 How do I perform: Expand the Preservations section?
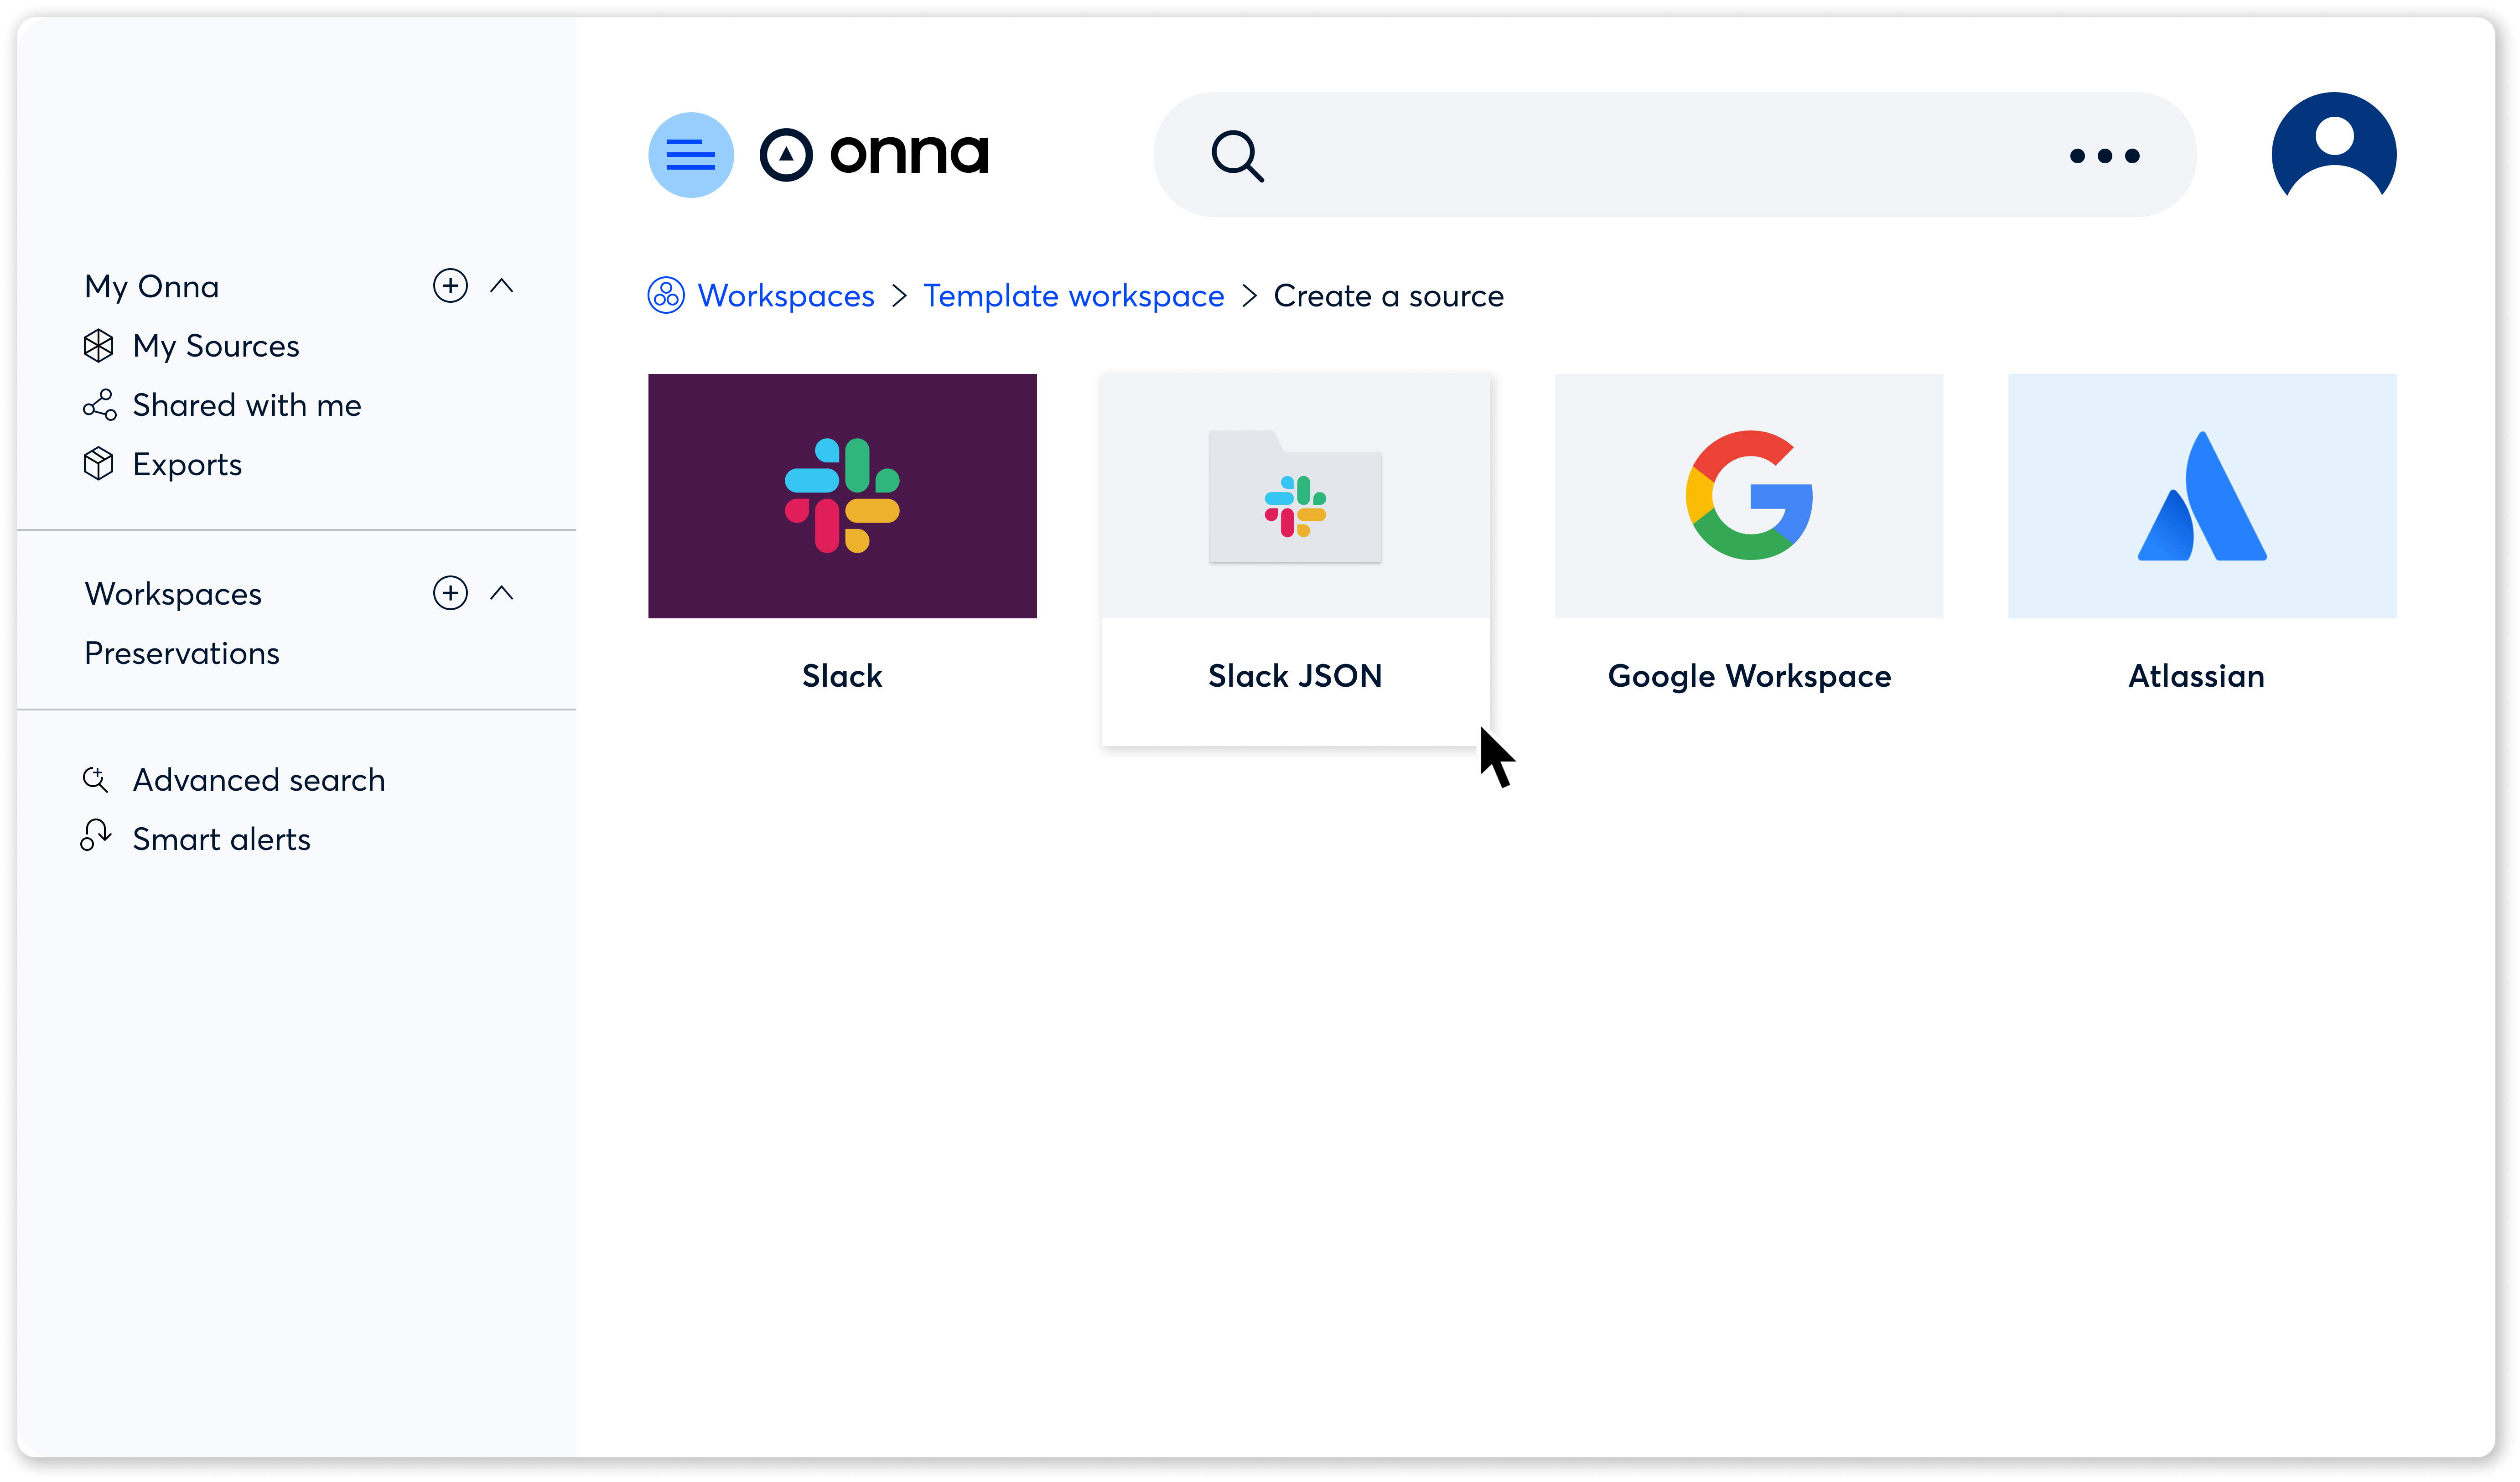pos(181,652)
